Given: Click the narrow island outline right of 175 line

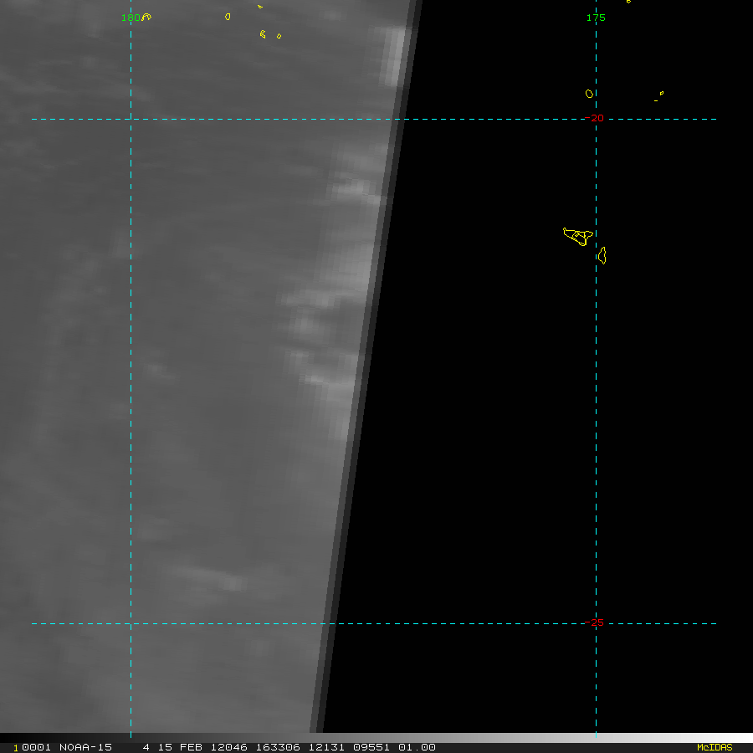Looking at the screenshot, I should click(602, 255).
